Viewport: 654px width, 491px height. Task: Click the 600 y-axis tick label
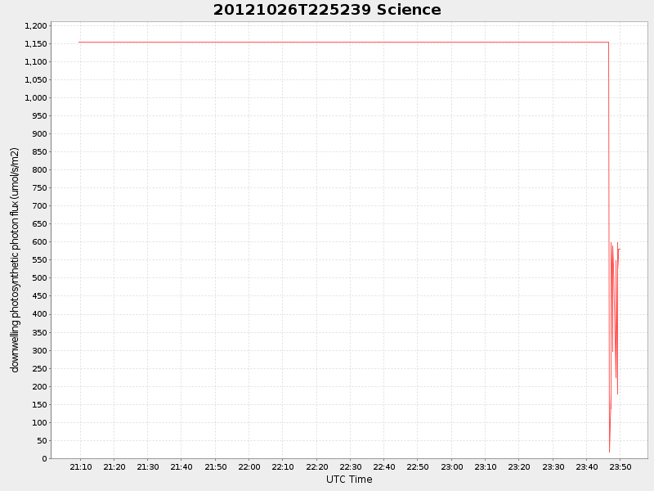(x=40, y=241)
